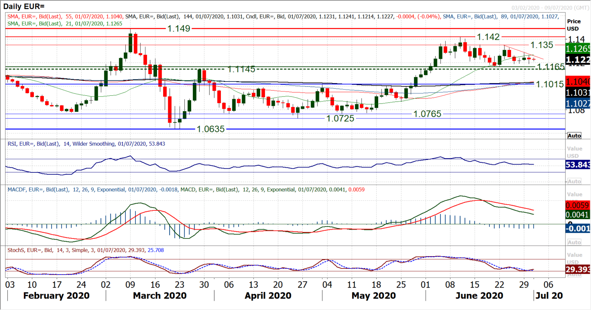Click the Auto button in the MACD pane
This screenshot has width=591, height=310.
coord(574,242)
